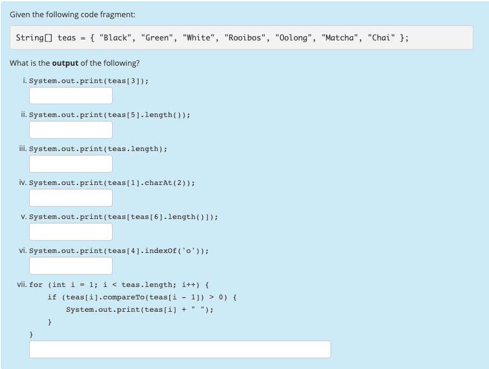The height and width of the screenshot is (369, 489).
Task: Click the question v code snippet
Action: click(x=122, y=216)
